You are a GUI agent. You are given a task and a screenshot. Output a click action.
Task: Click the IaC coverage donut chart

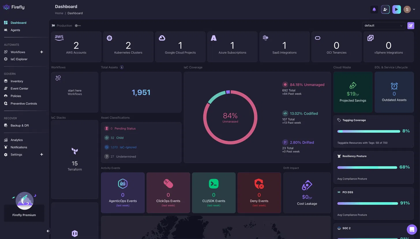[x=230, y=117]
